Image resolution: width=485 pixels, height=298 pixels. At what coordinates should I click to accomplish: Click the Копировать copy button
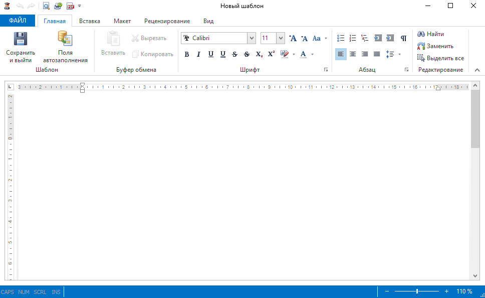click(x=152, y=54)
